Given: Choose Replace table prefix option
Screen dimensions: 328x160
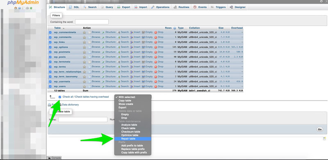Looking at the screenshot, I should (133, 149).
